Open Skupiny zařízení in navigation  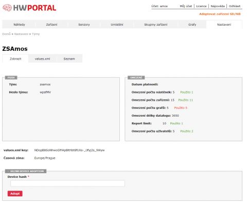[156, 25]
